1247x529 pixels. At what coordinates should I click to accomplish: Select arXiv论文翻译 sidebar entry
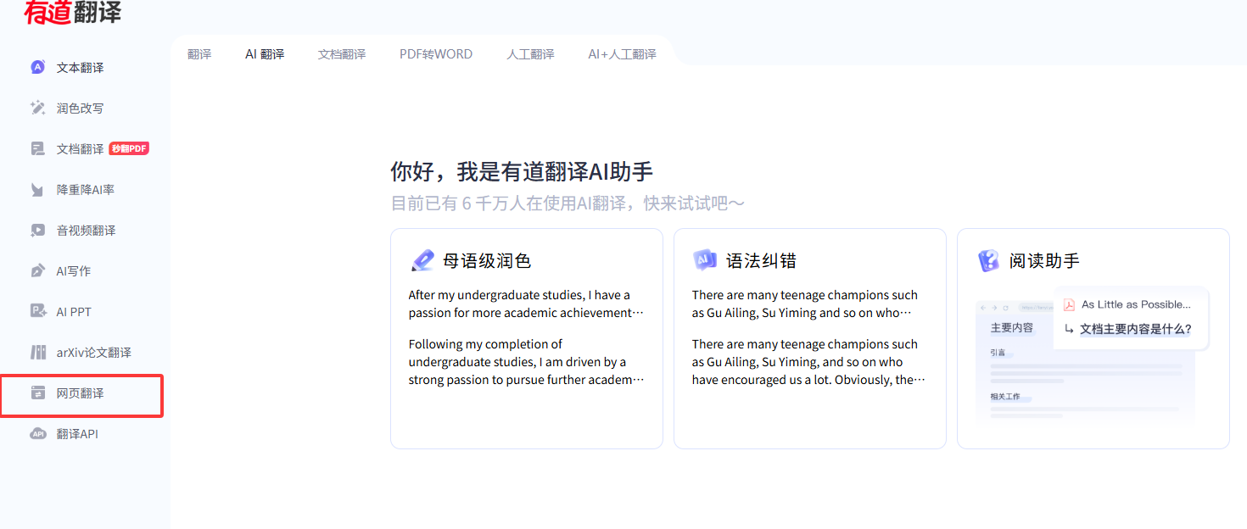(93, 353)
